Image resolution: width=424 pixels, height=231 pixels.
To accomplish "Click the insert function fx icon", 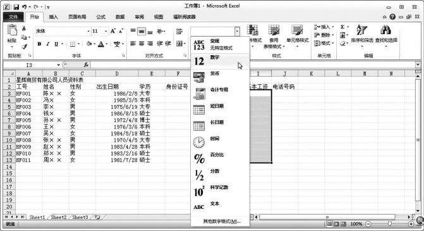I will (x=86, y=65).
